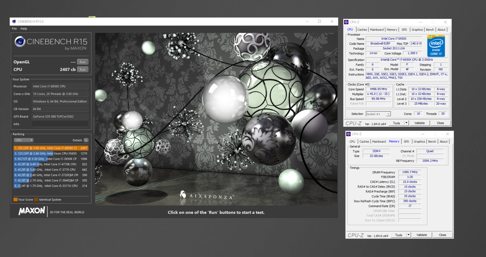
Task: Click Close button in CPU-Z processor window
Action: 440,123
